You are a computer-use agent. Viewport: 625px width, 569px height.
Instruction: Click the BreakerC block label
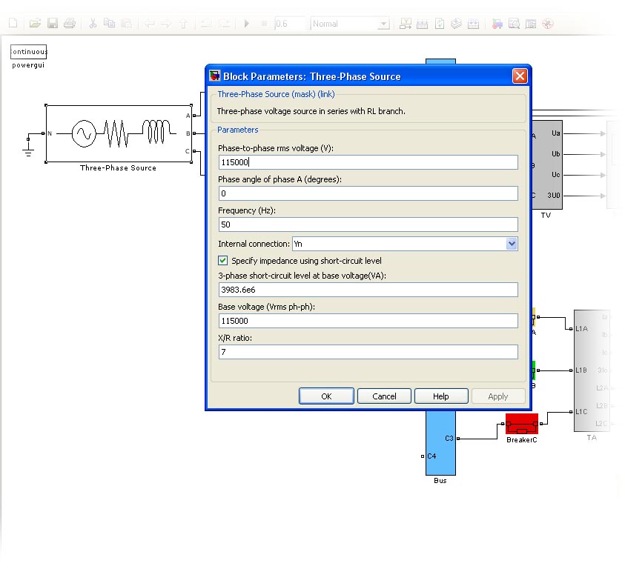522,440
